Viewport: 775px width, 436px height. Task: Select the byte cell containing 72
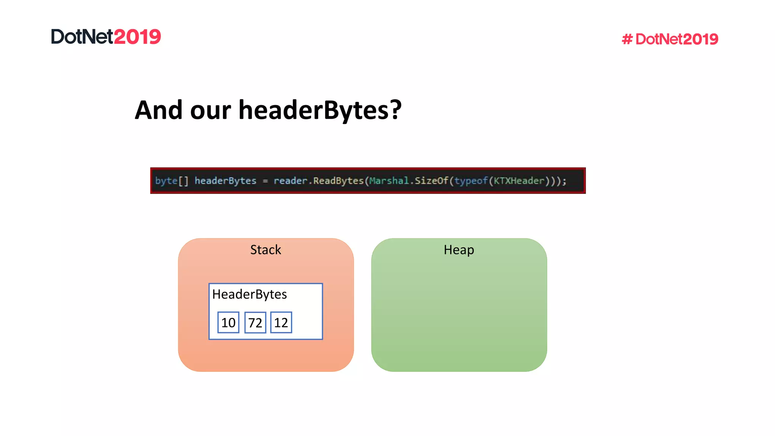click(x=255, y=322)
